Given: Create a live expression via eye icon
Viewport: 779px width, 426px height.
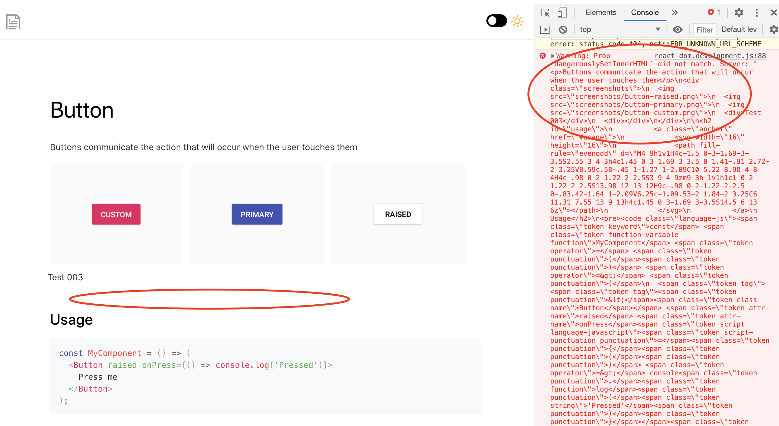Looking at the screenshot, I should [x=678, y=29].
